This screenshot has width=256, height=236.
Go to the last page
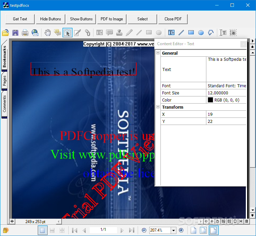132,230
